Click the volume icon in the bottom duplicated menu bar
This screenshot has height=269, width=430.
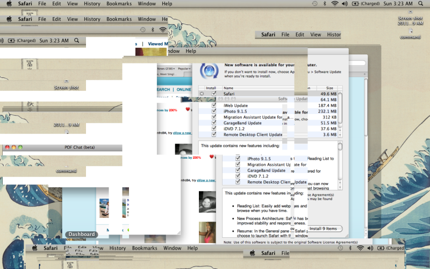[x=370, y=248]
